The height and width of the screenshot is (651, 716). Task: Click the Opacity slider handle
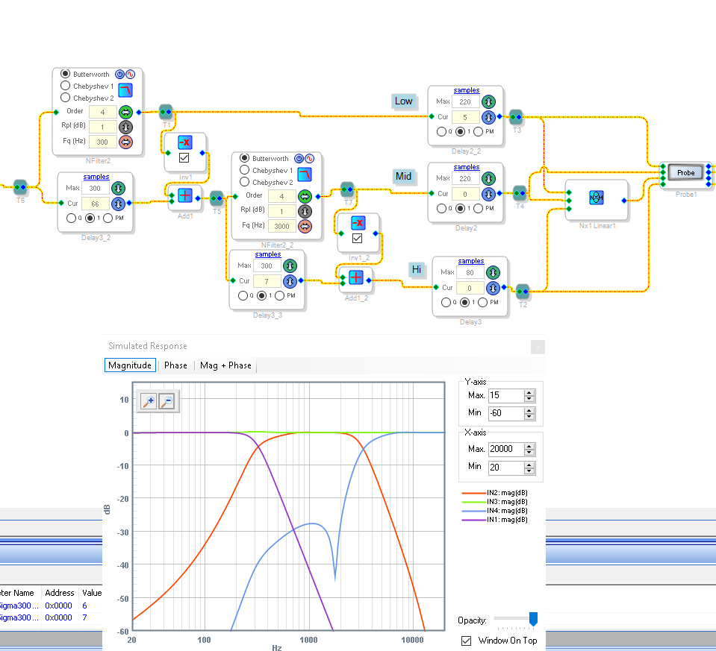[x=533, y=619]
